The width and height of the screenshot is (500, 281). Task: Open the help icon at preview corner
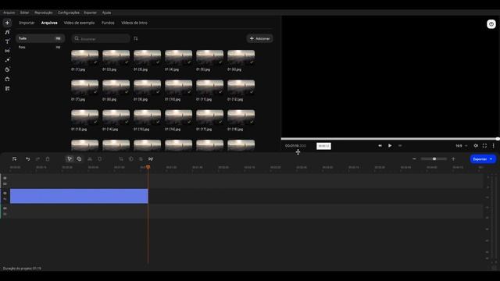click(491, 24)
